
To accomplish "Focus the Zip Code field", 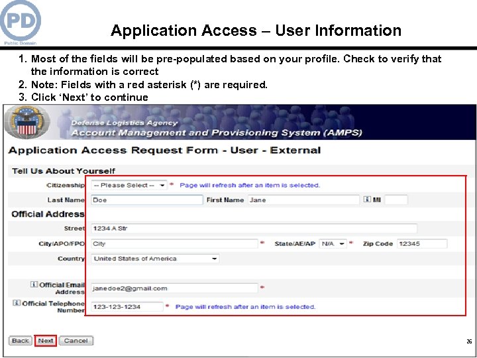I will click(x=422, y=244).
